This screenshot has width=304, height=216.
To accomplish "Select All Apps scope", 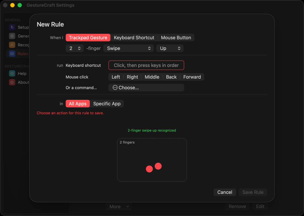I will click(78, 104).
